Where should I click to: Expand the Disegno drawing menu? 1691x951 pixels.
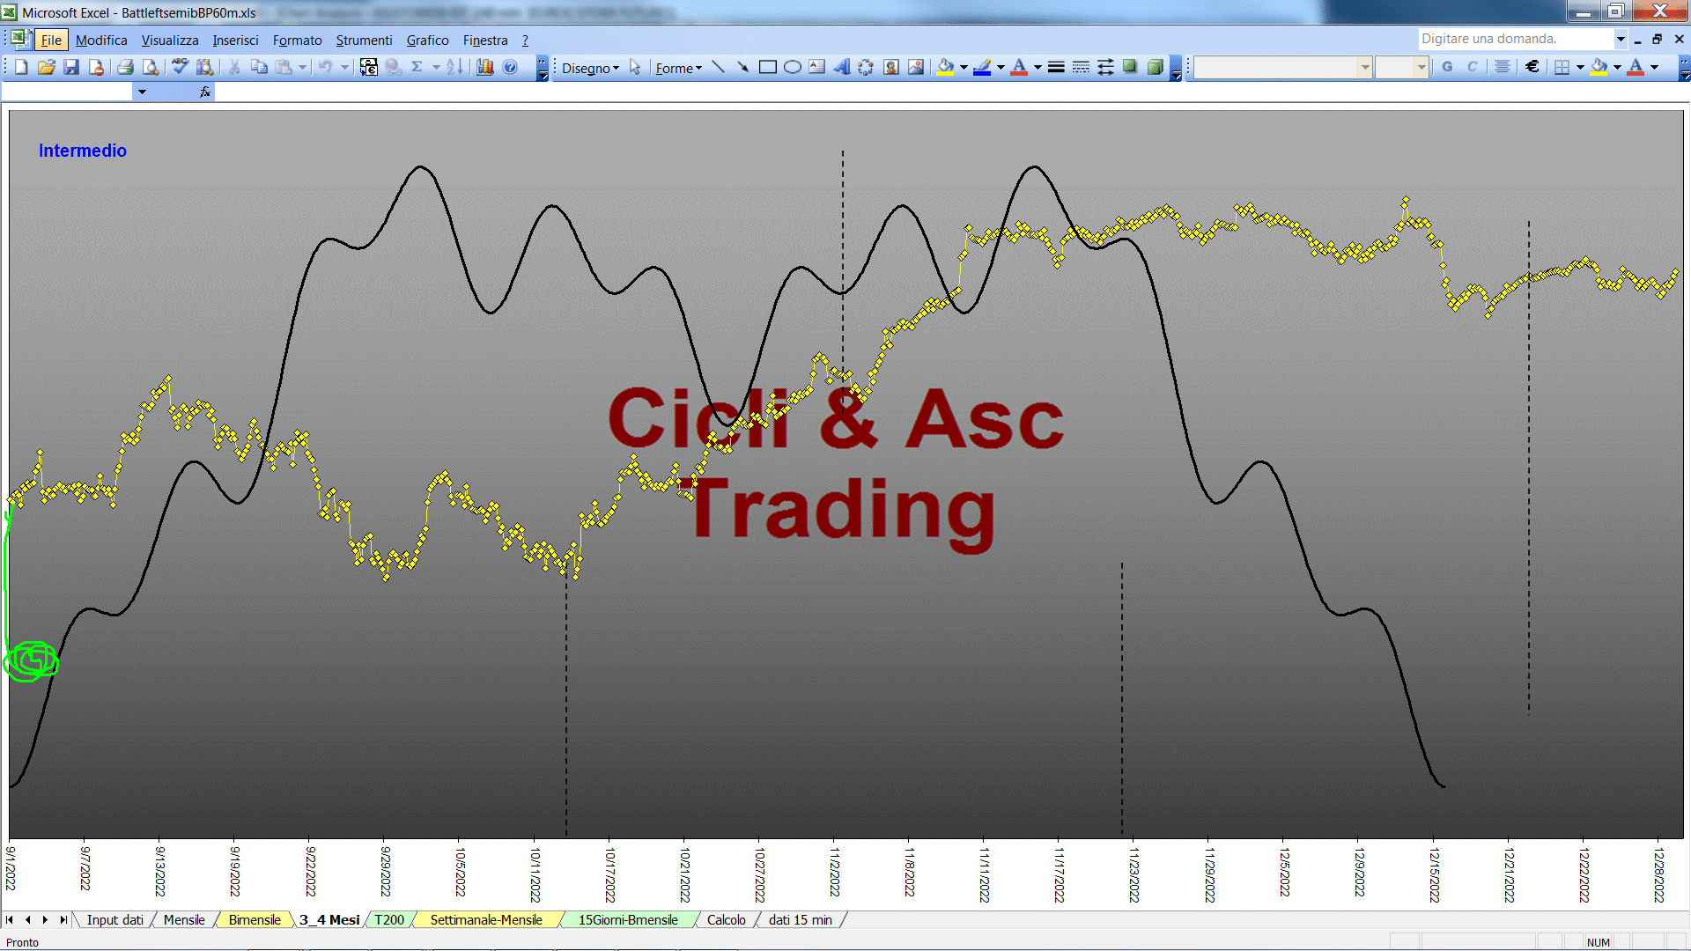(x=590, y=68)
